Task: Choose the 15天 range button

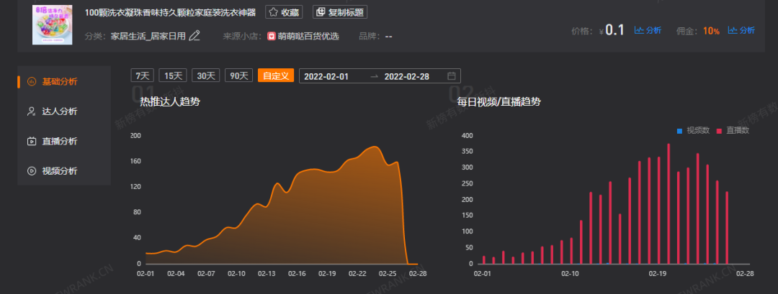Action: (173, 75)
